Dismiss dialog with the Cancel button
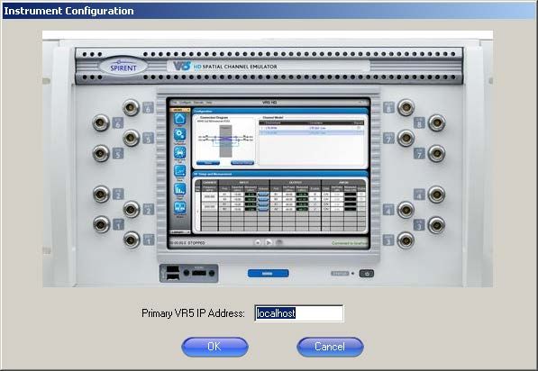The image size is (538, 371). tap(330, 347)
